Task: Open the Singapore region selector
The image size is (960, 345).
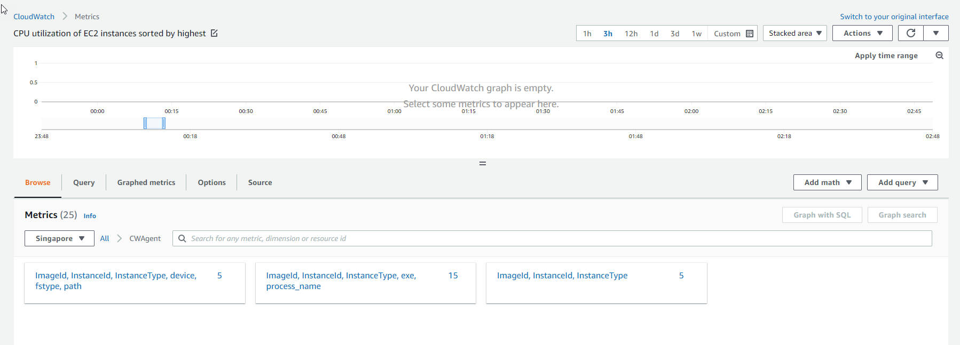Action: (59, 238)
